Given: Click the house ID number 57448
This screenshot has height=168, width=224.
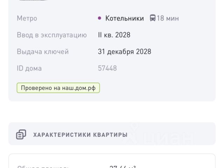Looking at the screenshot, I should (x=107, y=68).
